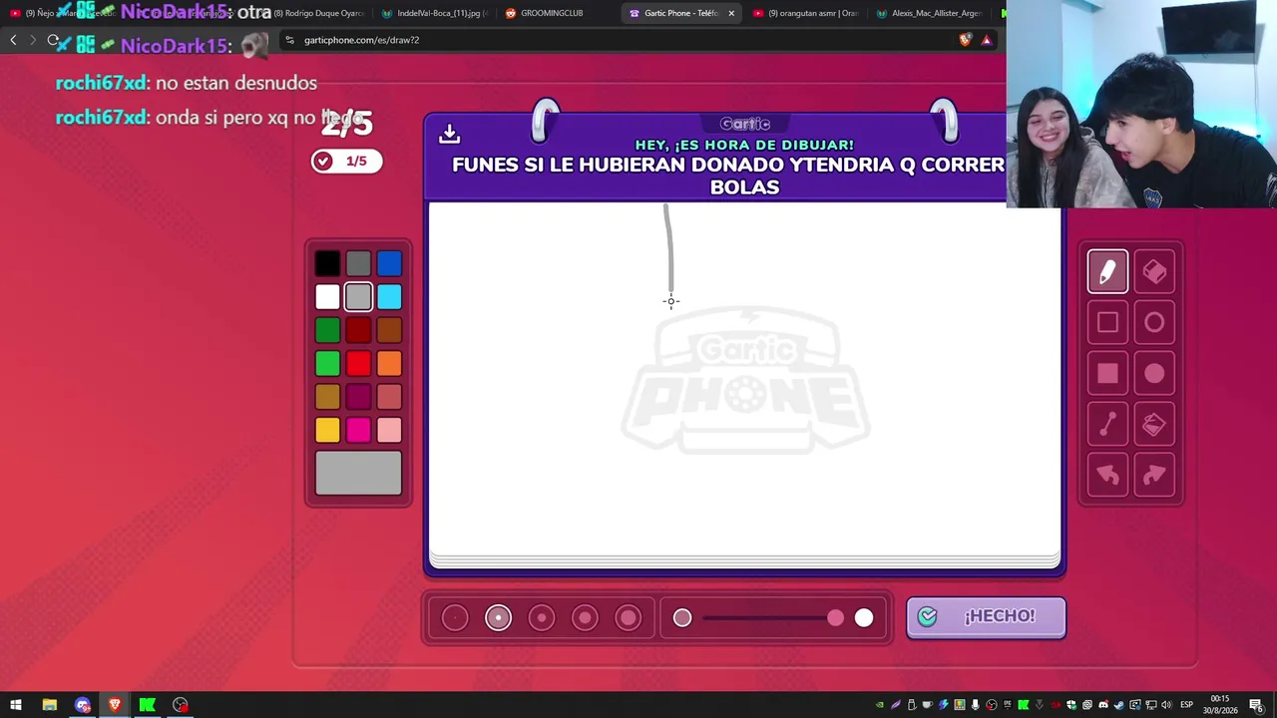
Task: Choose the largest brush size
Action: point(629,618)
